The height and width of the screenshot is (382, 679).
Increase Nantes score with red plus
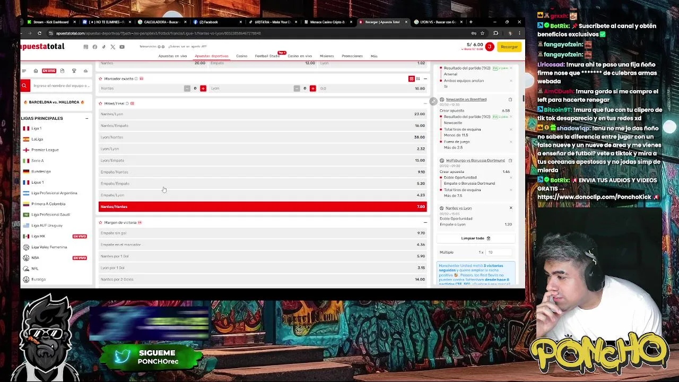(x=203, y=88)
